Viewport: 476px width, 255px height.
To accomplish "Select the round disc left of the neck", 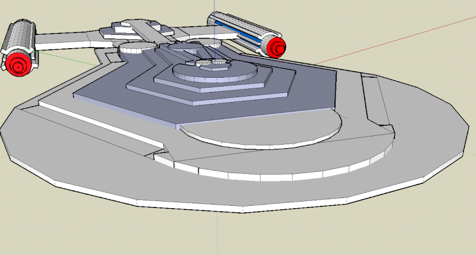I will point(137,48).
